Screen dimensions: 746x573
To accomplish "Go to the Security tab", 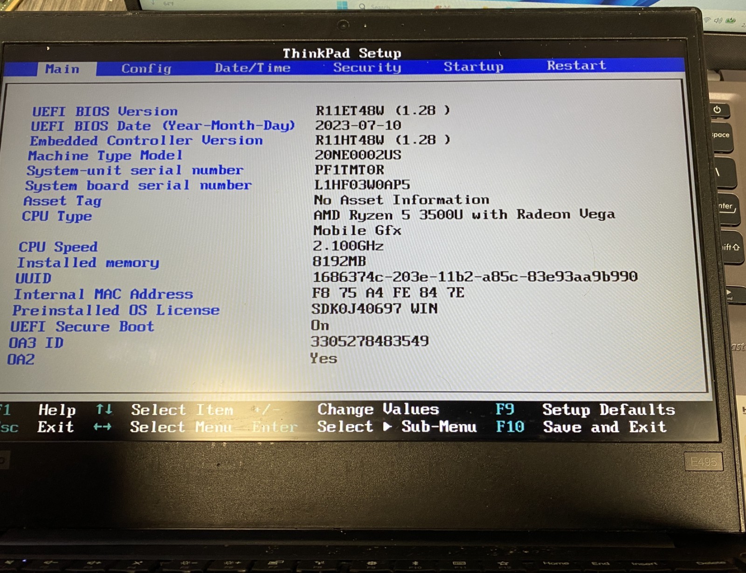I will pos(367,68).
